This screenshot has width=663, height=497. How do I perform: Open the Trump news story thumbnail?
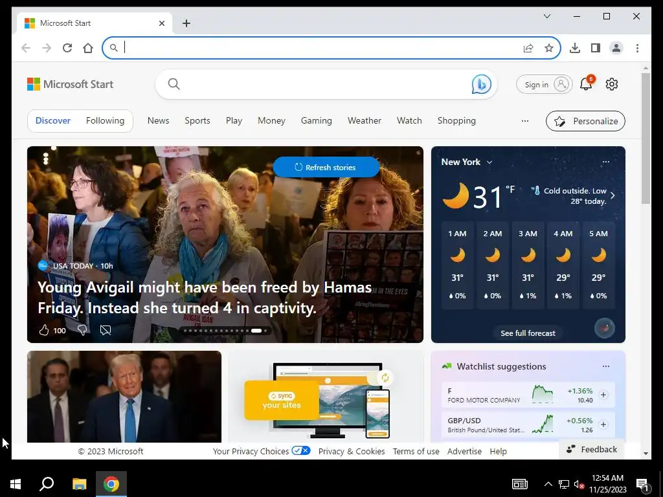[124, 397]
